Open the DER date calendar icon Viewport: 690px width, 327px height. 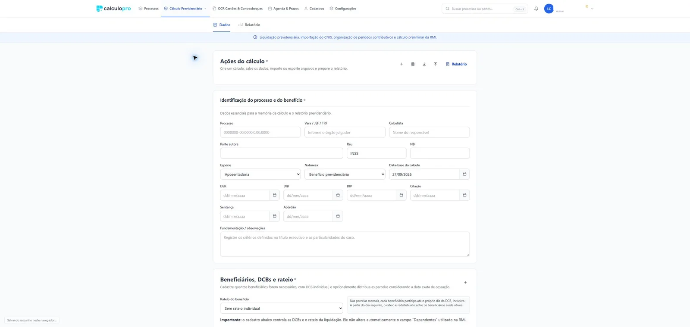click(x=274, y=195)
